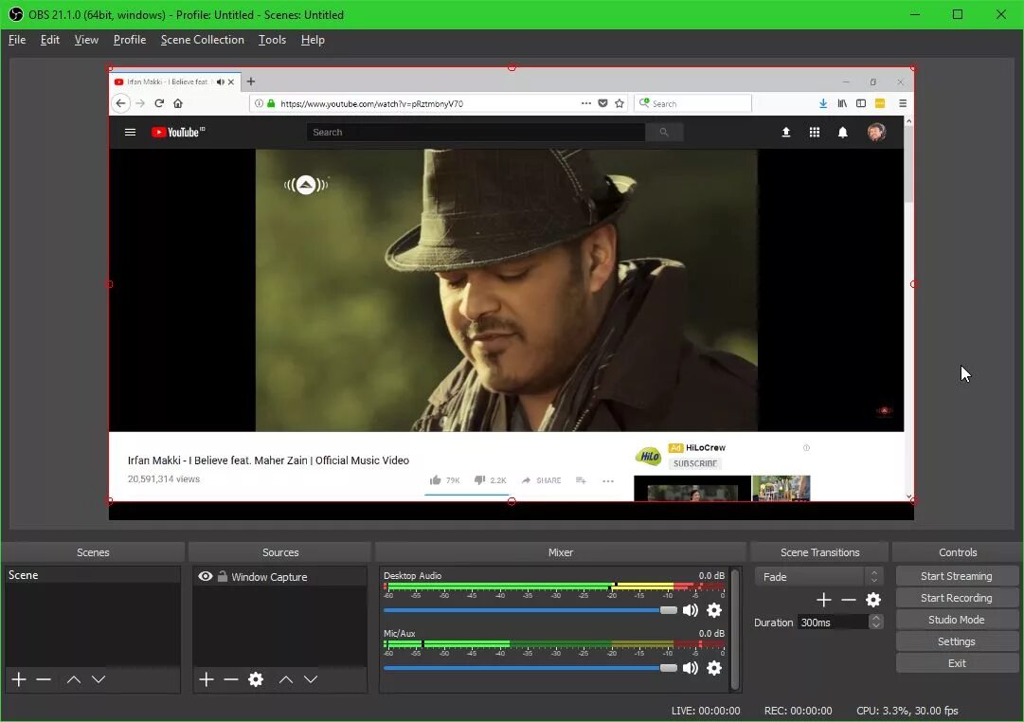Open the YouTube hamburger guide menu

coord(130,132)
